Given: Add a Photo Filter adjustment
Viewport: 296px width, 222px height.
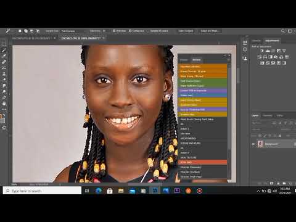Looking at the screenshot, I should 276,57.
